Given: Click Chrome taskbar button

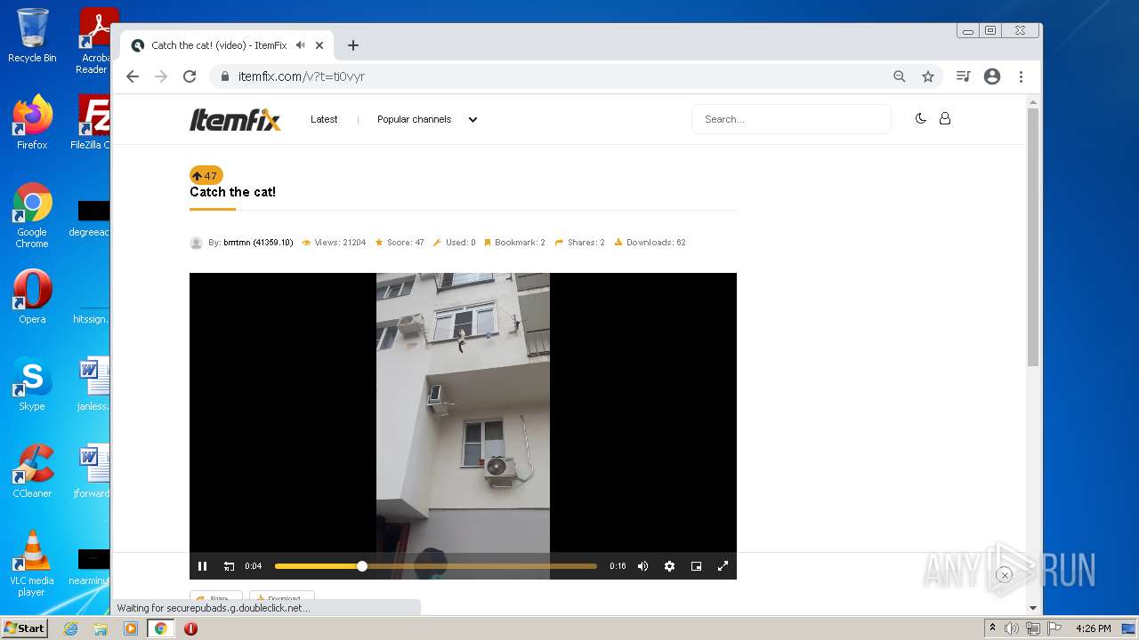Looking at the screenshot, I should point(160,628).
